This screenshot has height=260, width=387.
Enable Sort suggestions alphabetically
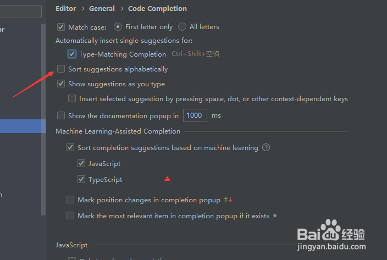click(61, 69)
